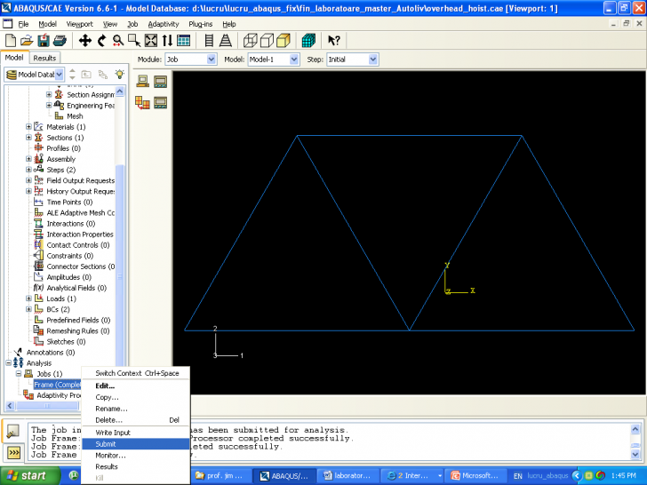
Task: Click the Auto-Fit View icon
Action: [x=151, y=41]
